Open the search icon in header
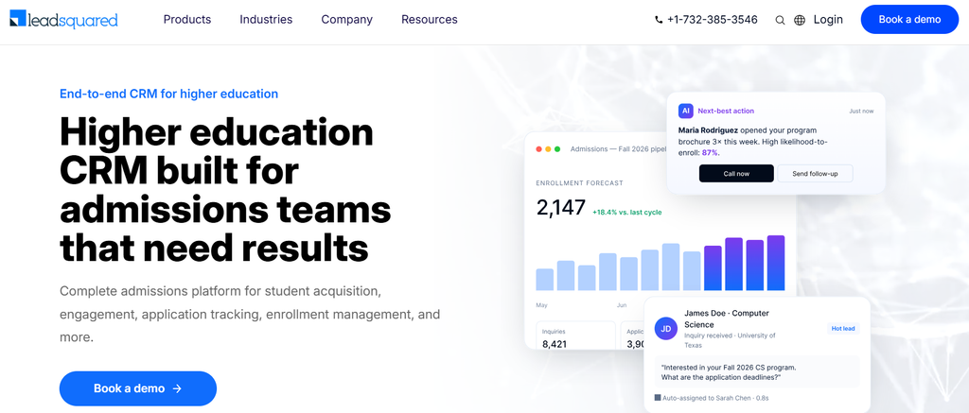 (780, 20)
